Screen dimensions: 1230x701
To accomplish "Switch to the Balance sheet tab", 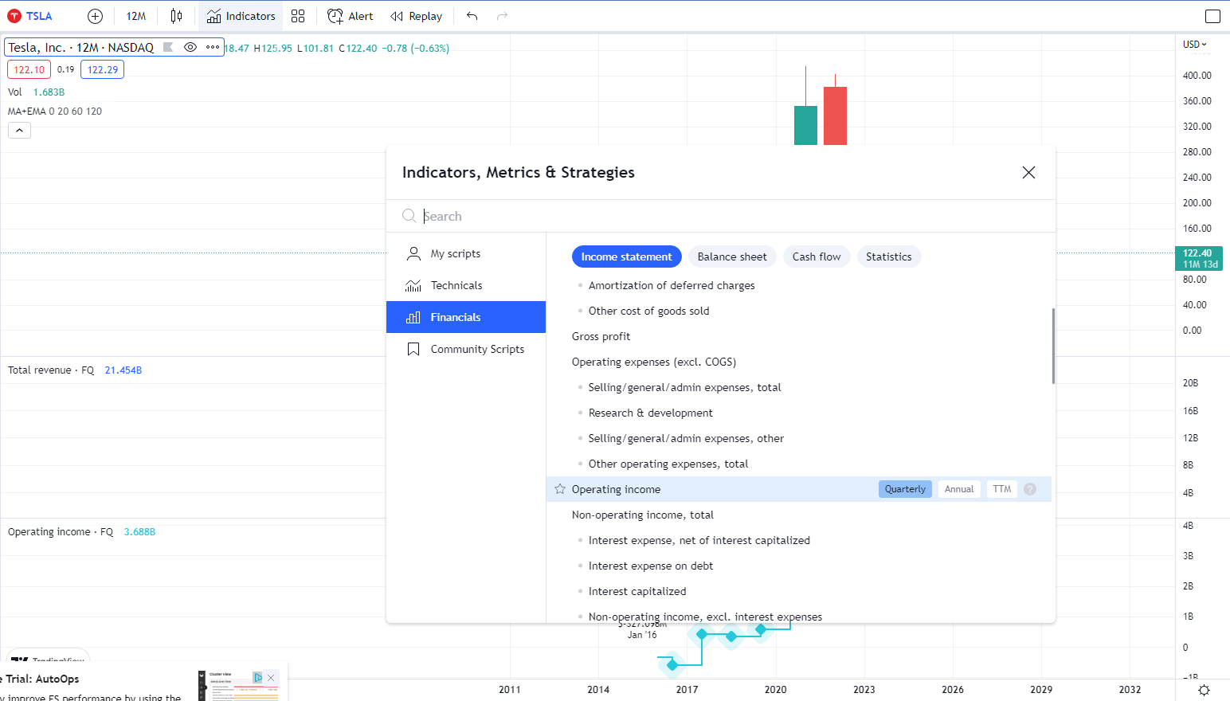I will 731,257.
